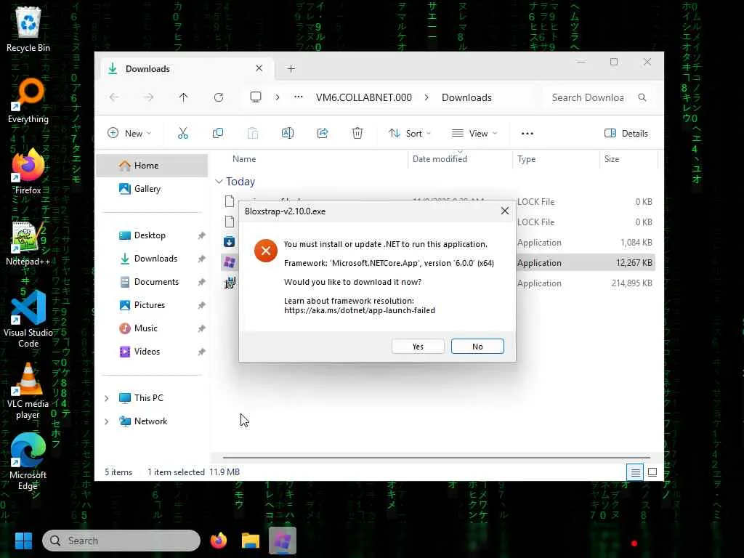Open the View dropdown
744x558 pixels.
pyautogui.click(x=474, y=134)
